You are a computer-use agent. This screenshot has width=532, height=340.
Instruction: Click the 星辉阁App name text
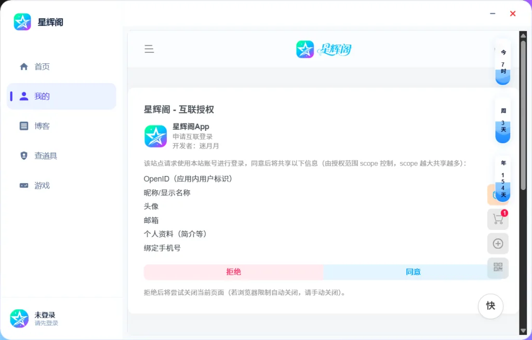(191, 127)
